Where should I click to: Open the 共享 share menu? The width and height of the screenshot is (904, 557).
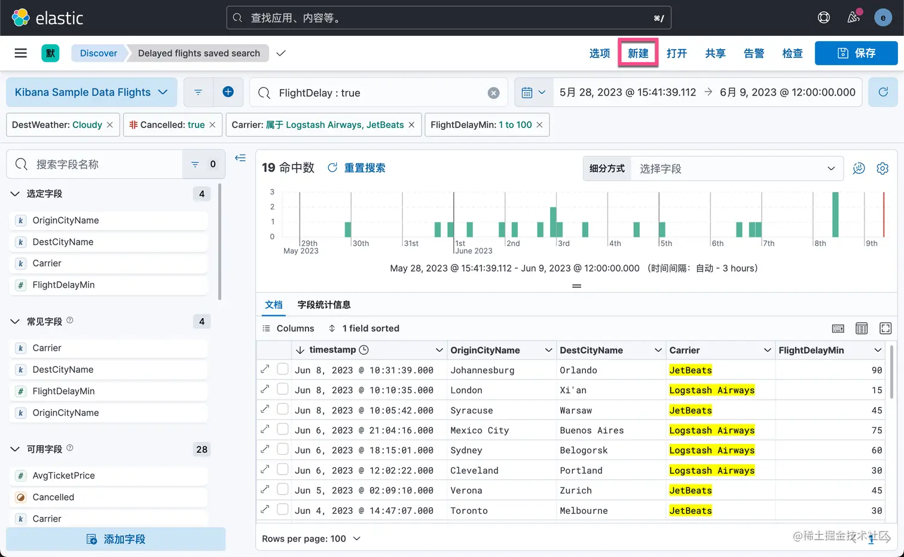[715, 53]
